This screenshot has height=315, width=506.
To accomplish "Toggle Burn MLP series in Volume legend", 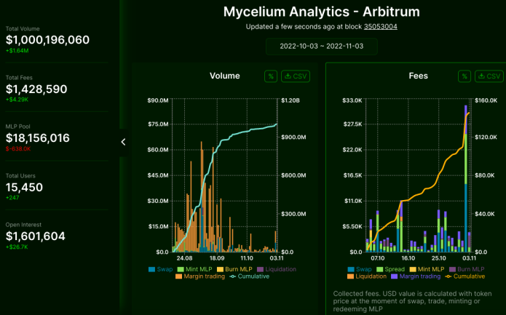I will click(x=234, y=269).
